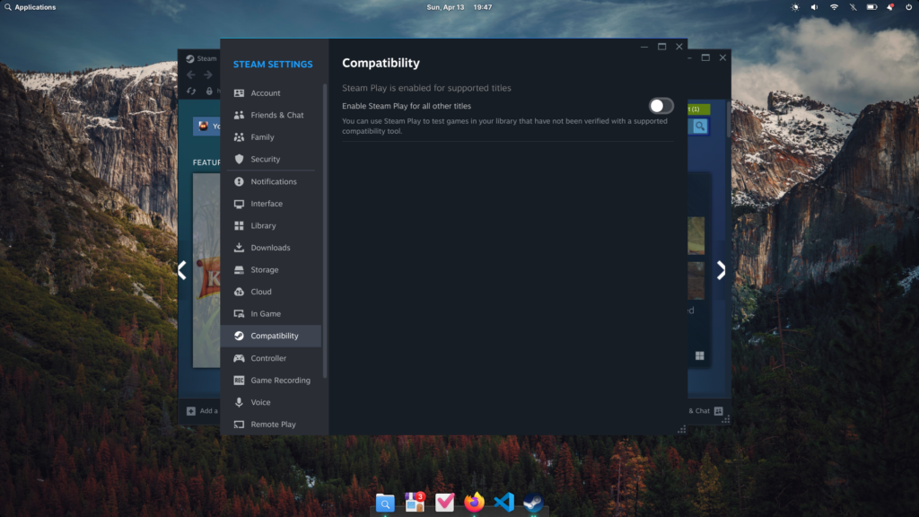This screenshot has height=517, width=919.
Task: Click the featured game banner in Steam store
Action: point(206,270)
